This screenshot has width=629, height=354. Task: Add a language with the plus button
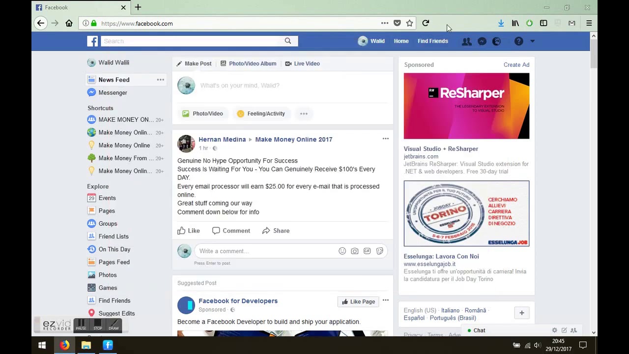tap(522, 313)
